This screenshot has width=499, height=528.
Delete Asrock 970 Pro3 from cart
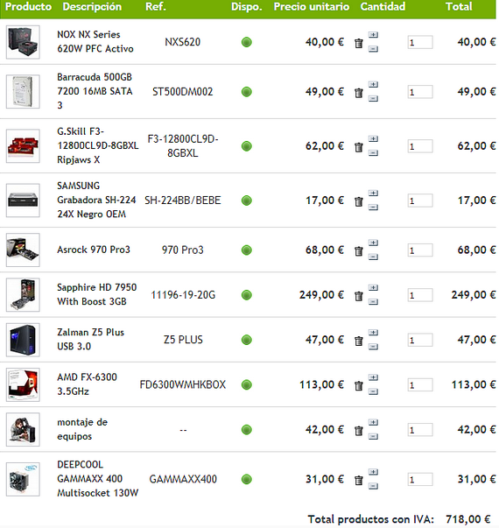pos(359,251)
